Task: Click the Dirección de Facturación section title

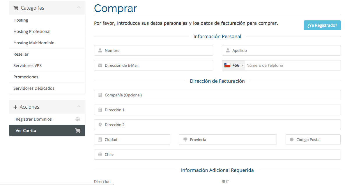Action: coord(217,81)
